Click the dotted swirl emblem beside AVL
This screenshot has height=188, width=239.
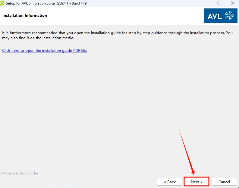(229, 16)
